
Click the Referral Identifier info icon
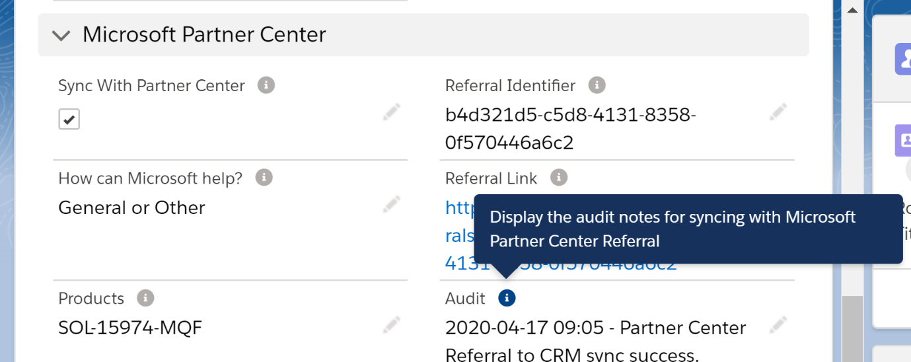click(x=597, y=85)
